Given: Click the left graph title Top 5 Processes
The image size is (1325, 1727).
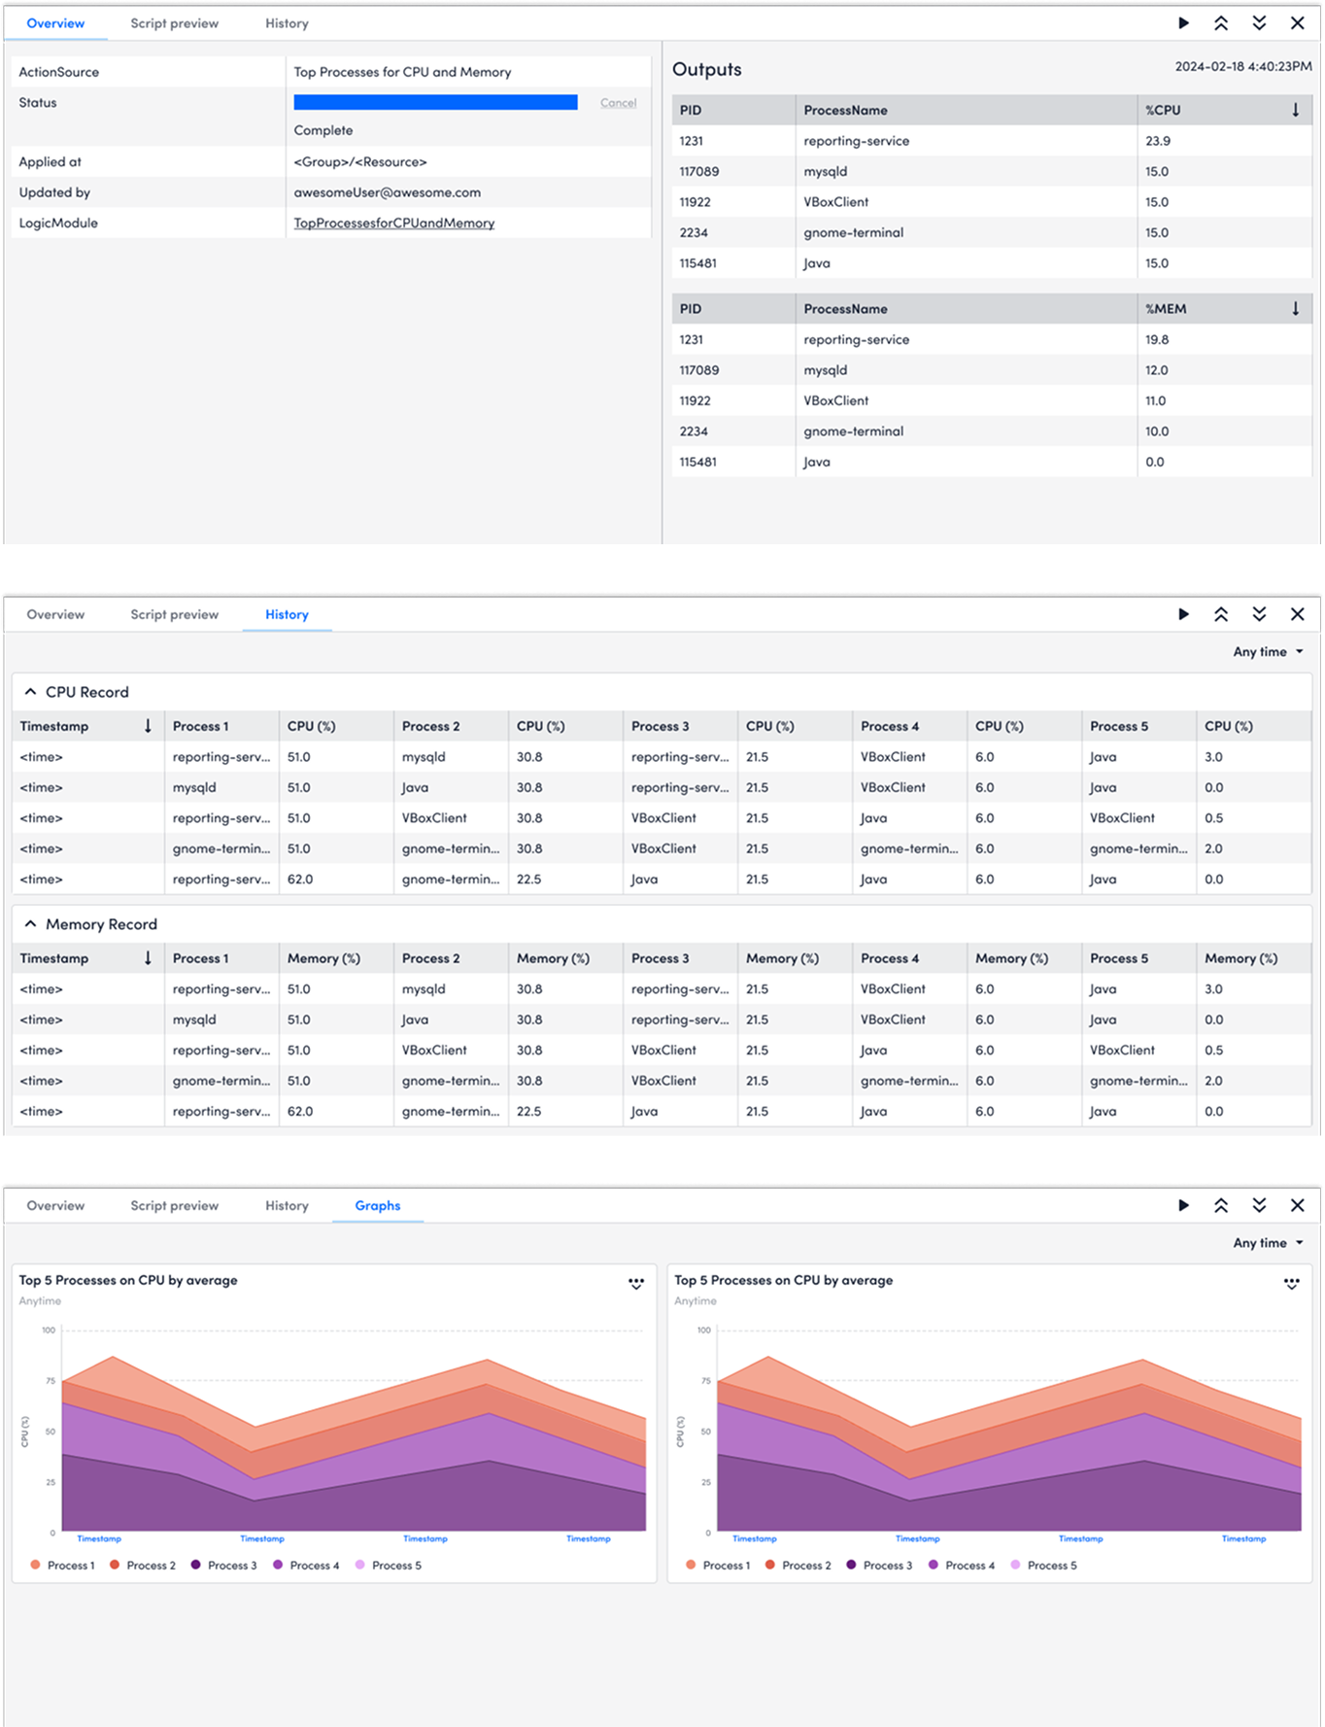Looking at the screenshot, I should [x=128, y=1280].
